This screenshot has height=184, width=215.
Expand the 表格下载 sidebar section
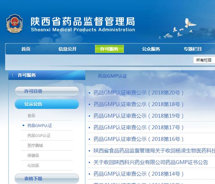tap(47, 178)
